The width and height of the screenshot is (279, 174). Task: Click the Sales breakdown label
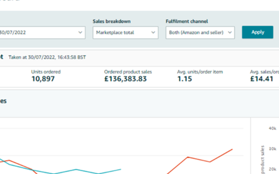tap(112, 21)
